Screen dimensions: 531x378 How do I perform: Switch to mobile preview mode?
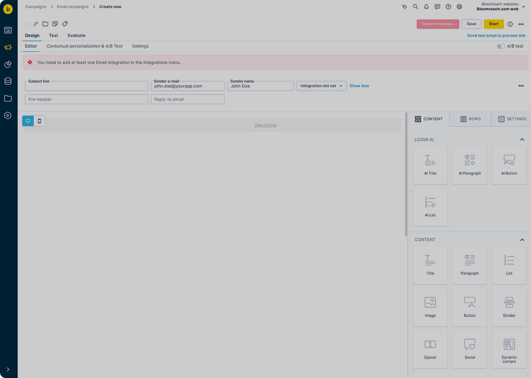[40, 121]
